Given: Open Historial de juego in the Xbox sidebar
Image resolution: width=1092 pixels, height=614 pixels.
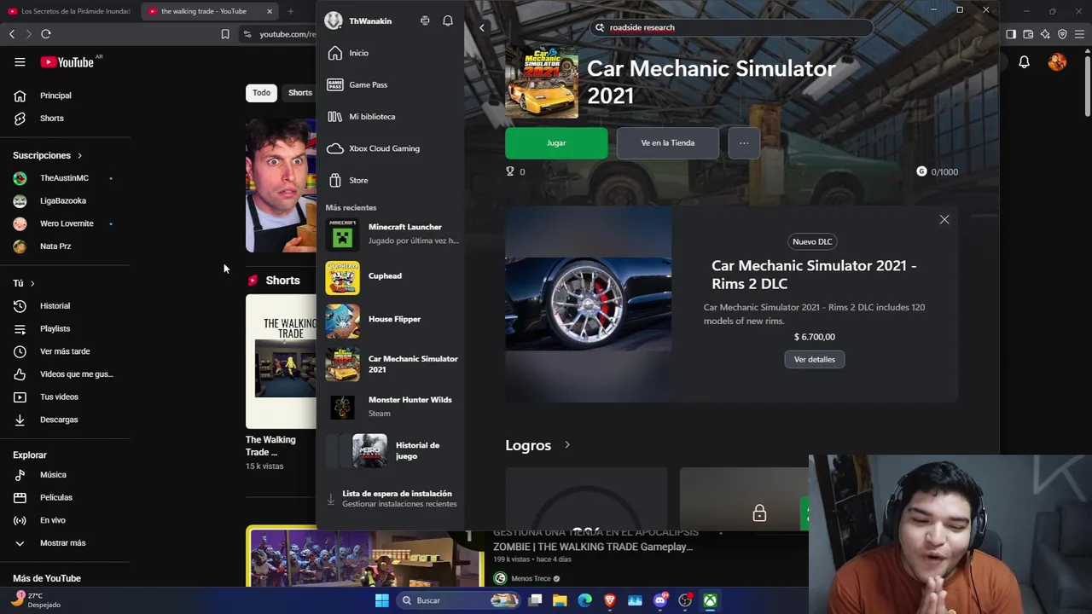Looking at the screenshot, I should pyautogui.click(x=392, y=450).
